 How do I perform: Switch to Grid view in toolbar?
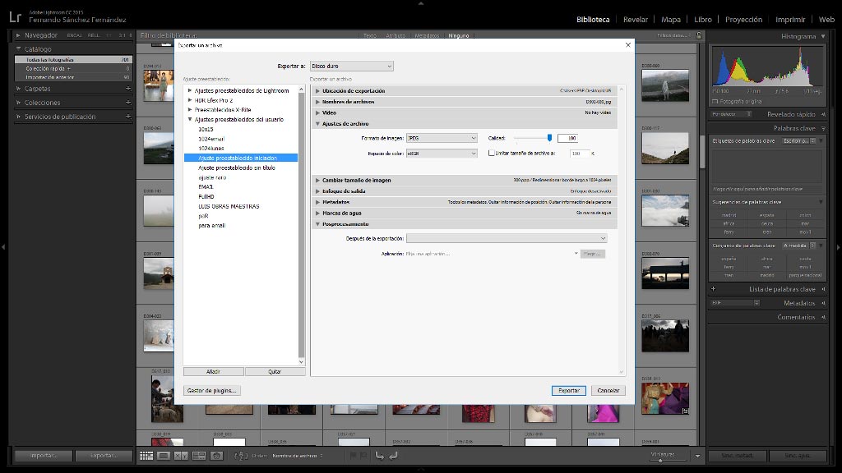coord(146,455)
